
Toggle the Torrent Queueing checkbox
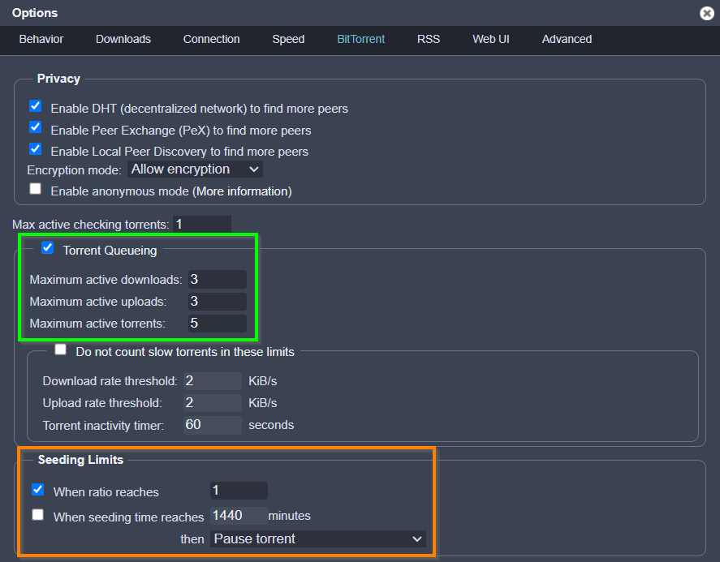[x=49, y=248]
